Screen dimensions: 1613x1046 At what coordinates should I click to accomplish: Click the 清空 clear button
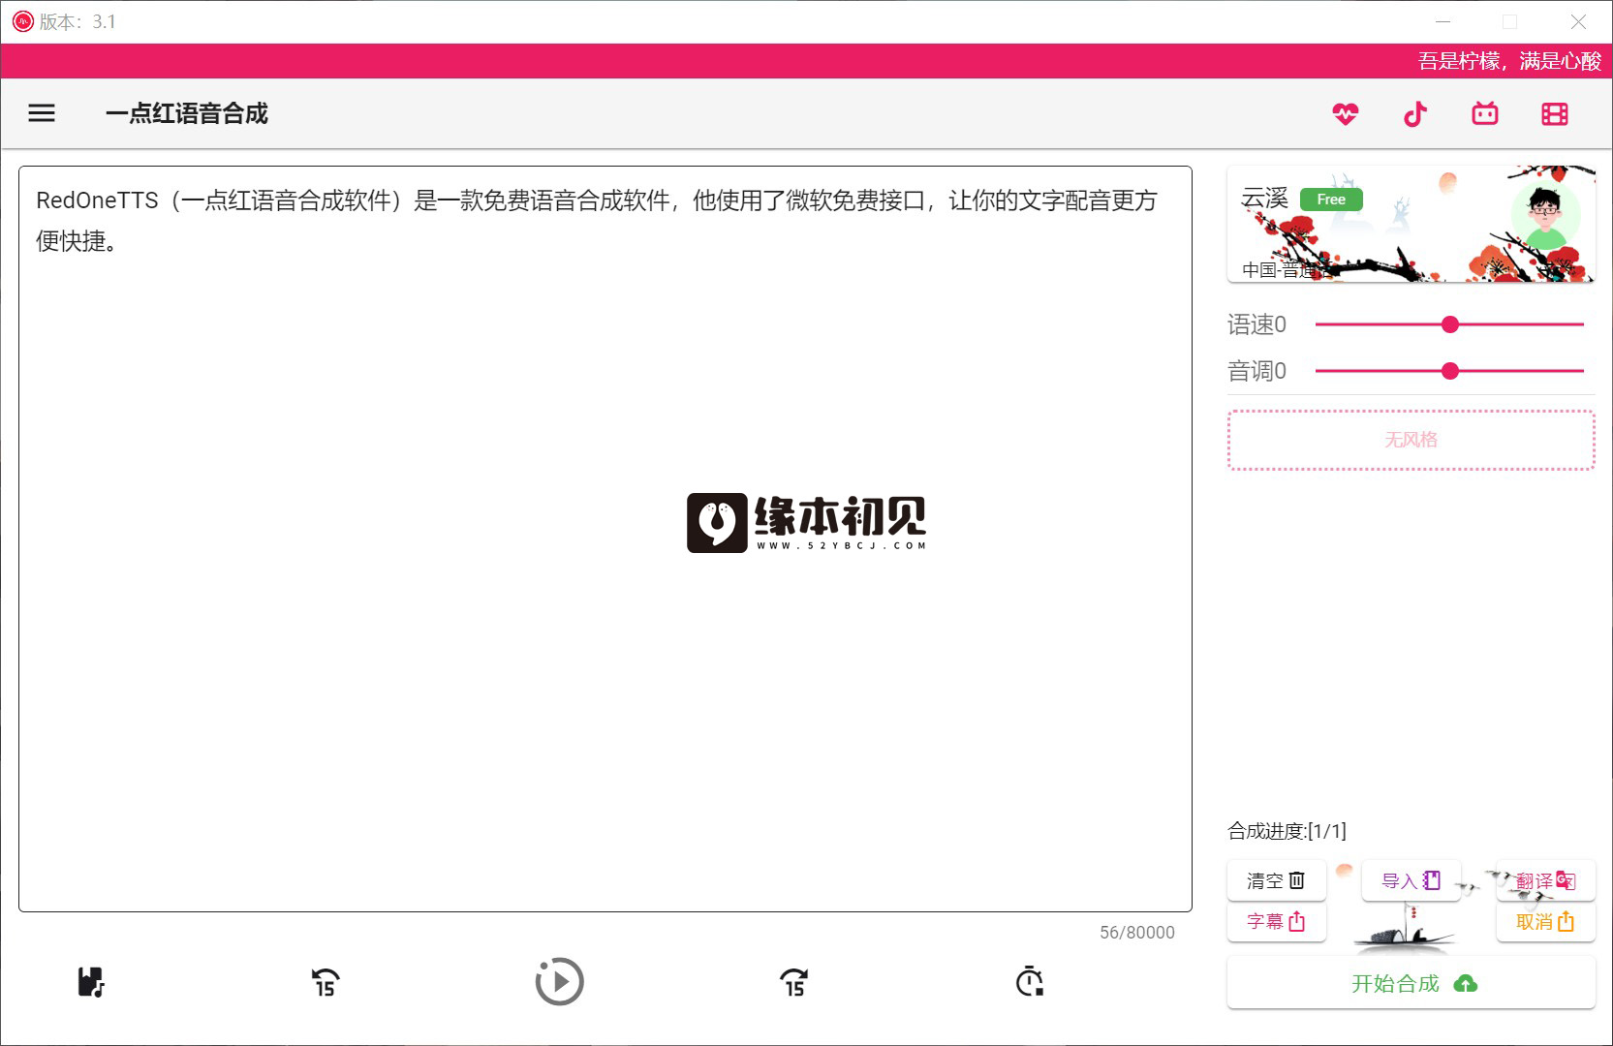[1276, 880]
